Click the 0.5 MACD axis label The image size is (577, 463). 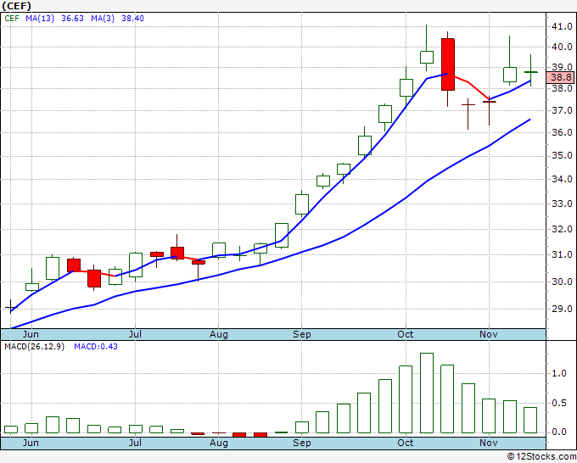pyautogui.click(x=559, y=403)
